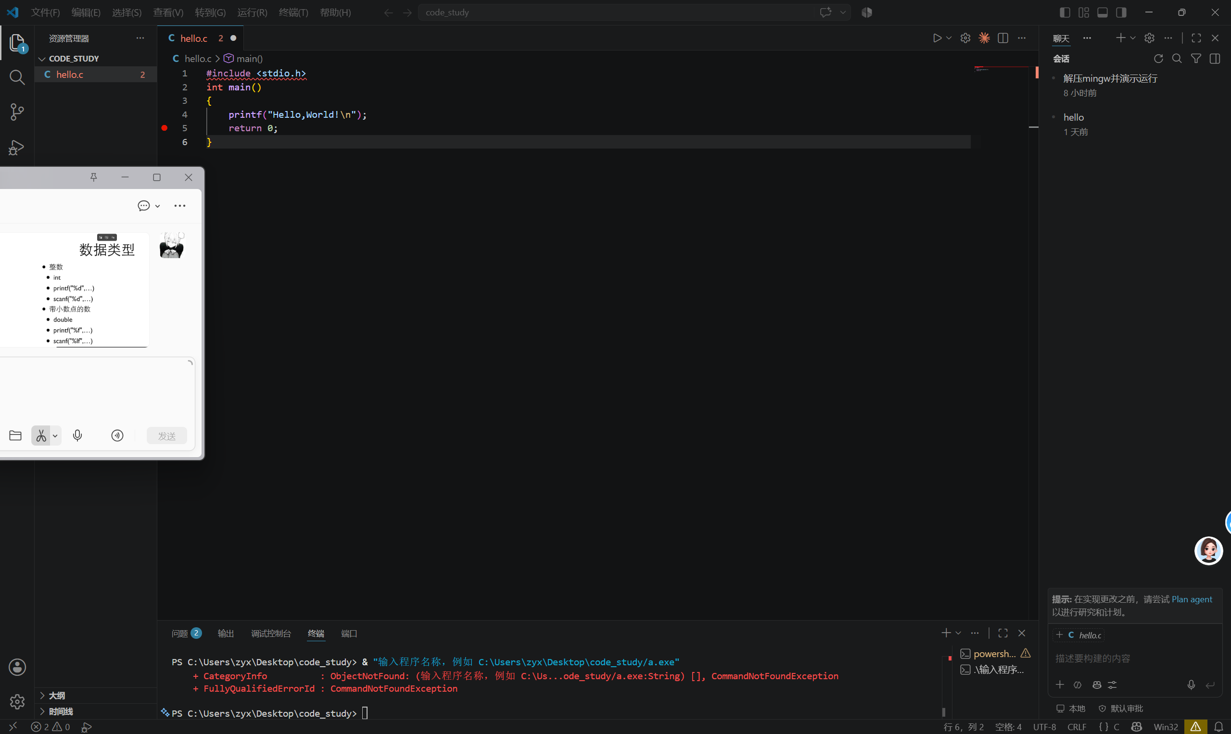Open the 终端(T) menu

click(x=293, y=12)
